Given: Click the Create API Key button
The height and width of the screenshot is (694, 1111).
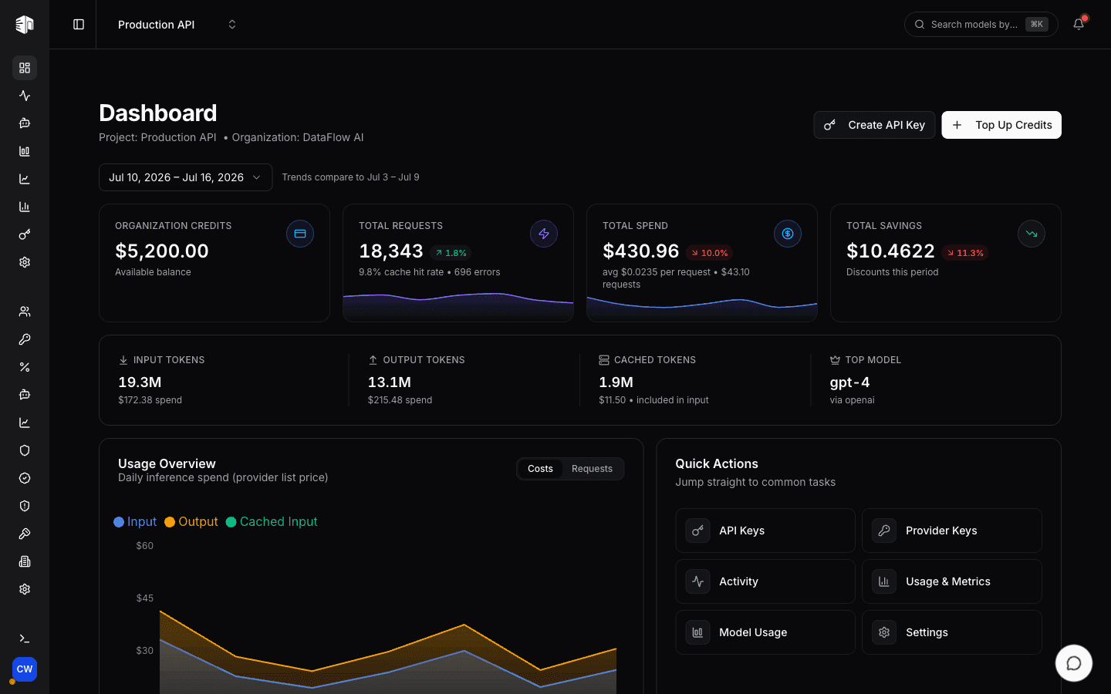Looking at the screenshot, I should click(874, 125).
